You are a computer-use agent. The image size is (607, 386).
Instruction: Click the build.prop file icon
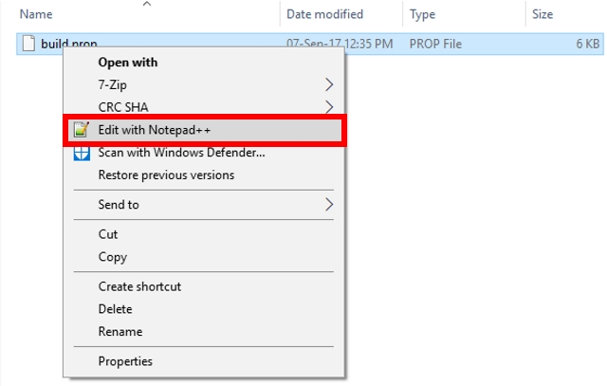click(x=28, y=44)
